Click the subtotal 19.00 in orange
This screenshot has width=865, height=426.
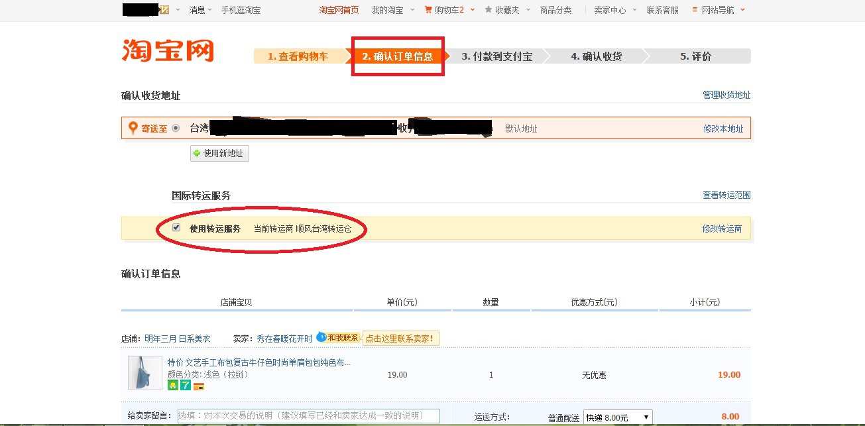[x=729, y=375]
